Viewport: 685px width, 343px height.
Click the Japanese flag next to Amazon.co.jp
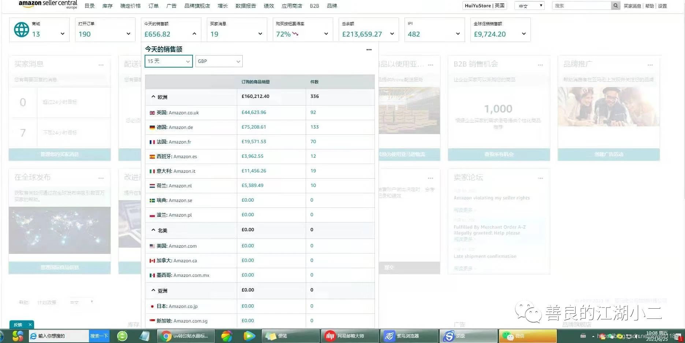tap(152, 306)
